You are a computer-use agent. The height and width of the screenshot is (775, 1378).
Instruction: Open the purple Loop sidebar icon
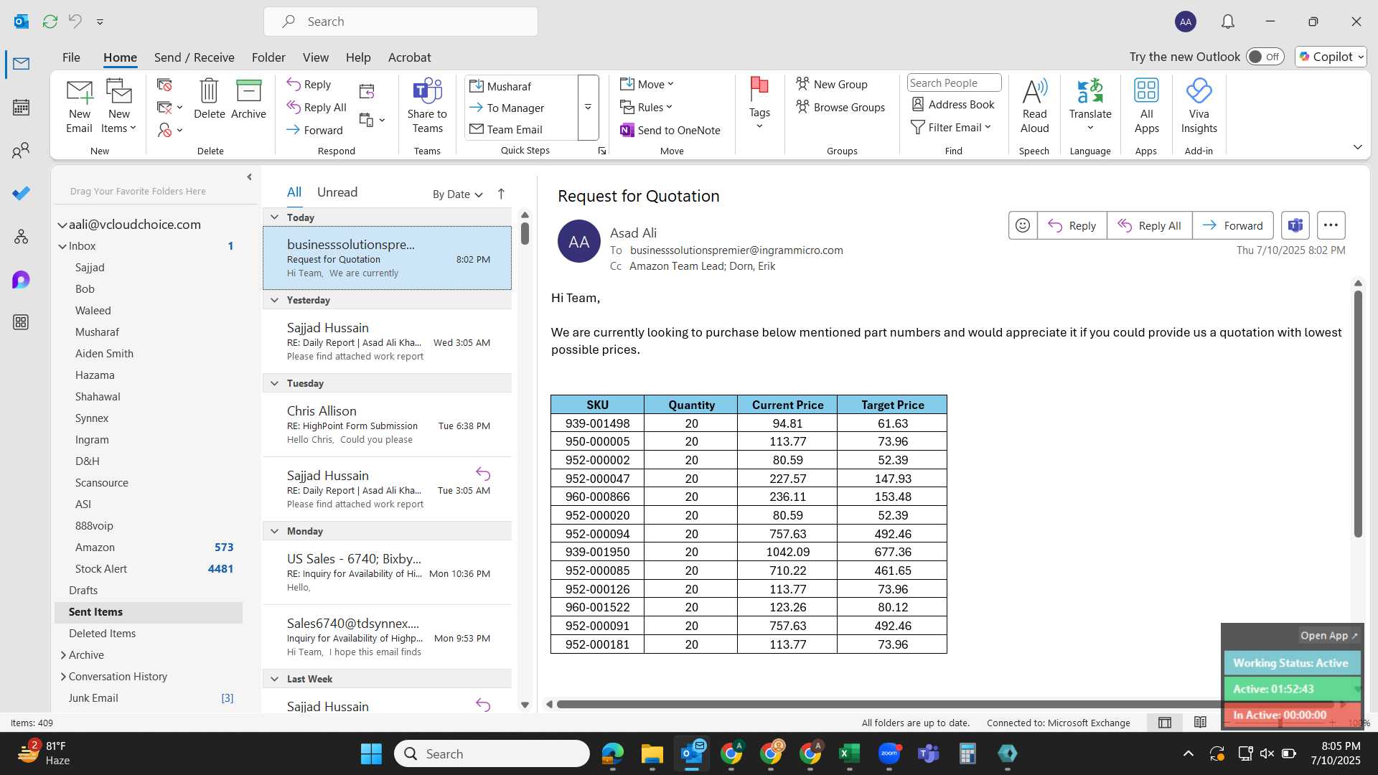pyautogui.click(x=21, y=279)
